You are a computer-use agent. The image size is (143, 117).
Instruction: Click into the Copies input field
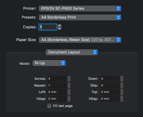[48, 27]
